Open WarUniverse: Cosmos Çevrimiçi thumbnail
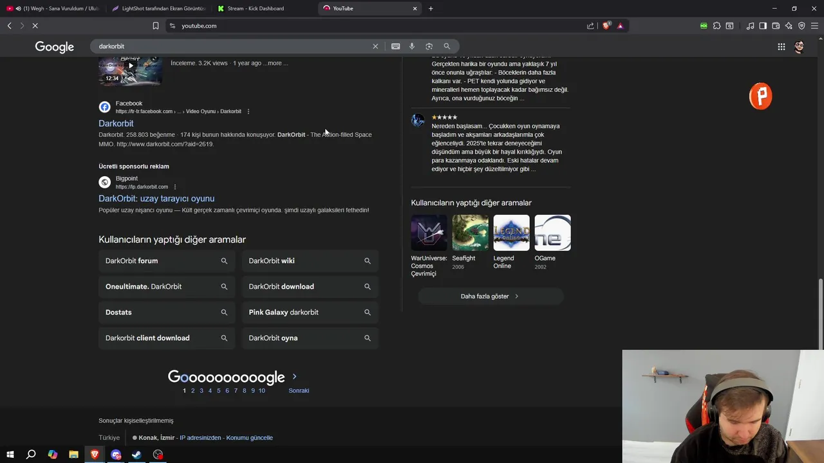 click(x=429, y=233)
